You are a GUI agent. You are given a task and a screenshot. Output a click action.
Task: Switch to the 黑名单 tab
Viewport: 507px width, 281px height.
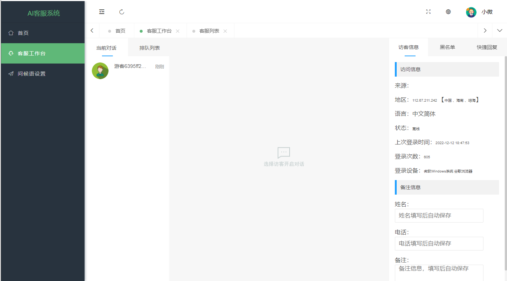(x=447, y=47)
